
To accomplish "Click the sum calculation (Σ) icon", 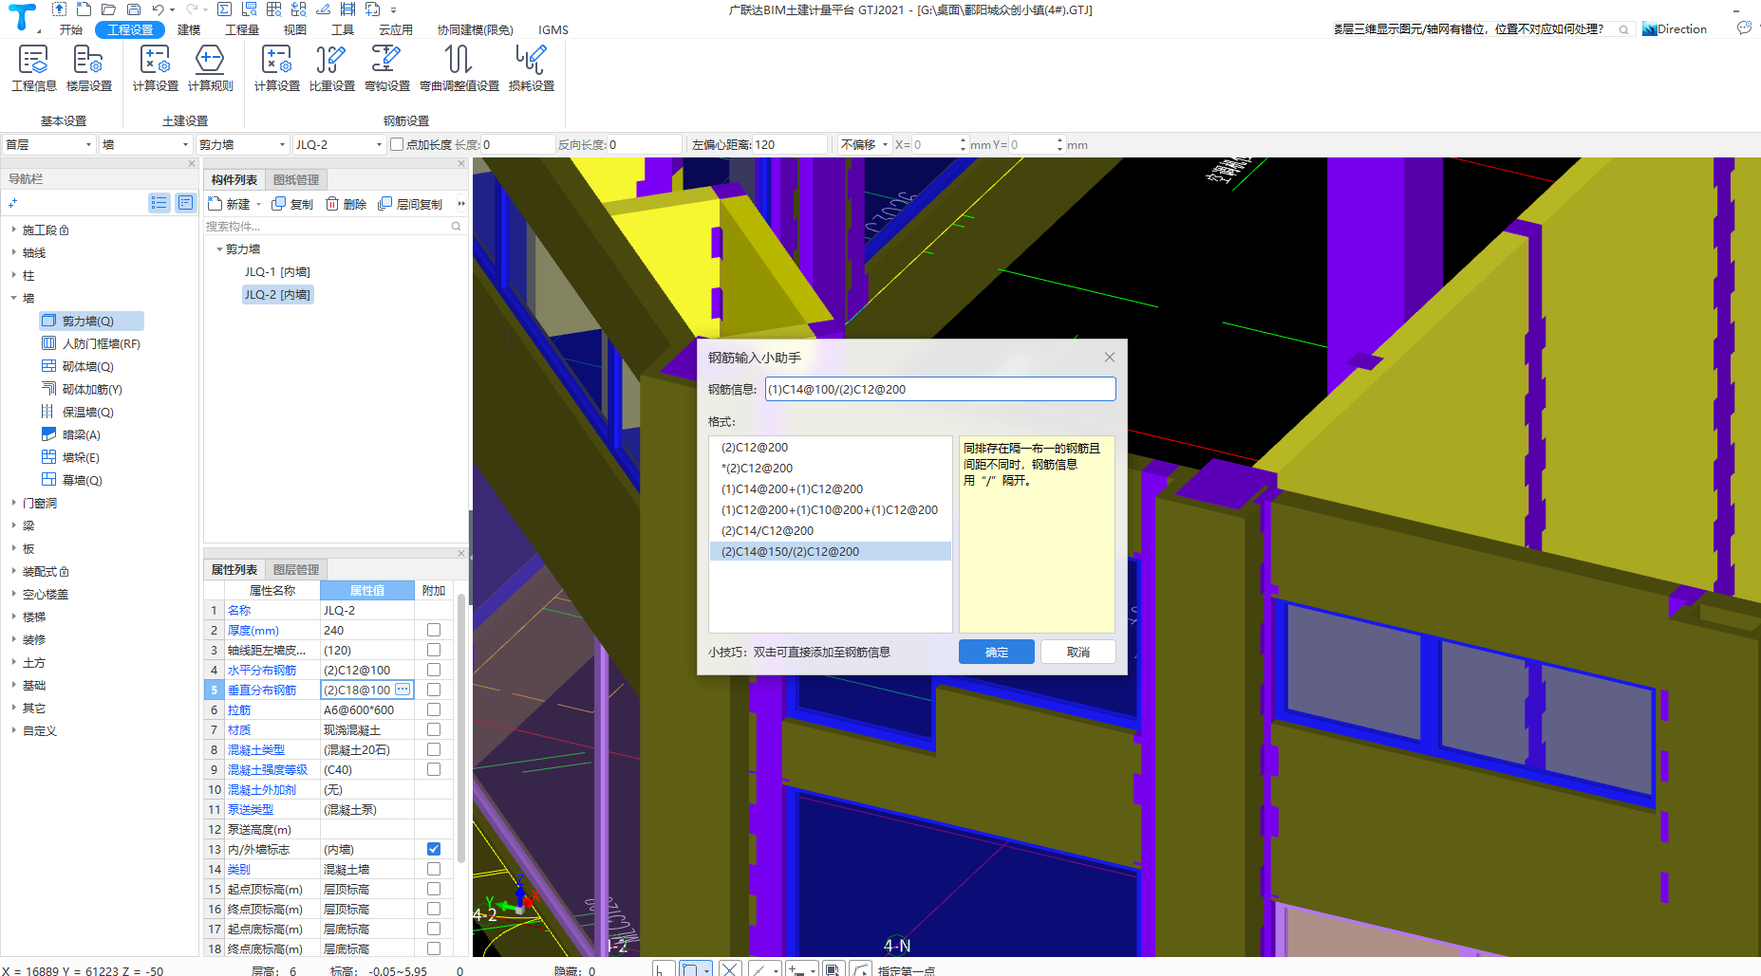I will [x=224, y=9].
